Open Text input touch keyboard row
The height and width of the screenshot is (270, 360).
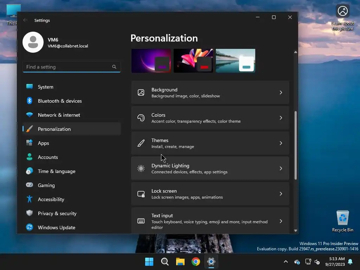click(x=210, y=221)
